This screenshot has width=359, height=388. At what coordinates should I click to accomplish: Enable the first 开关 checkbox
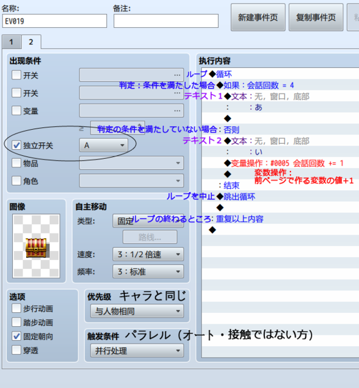coord(16,75)
